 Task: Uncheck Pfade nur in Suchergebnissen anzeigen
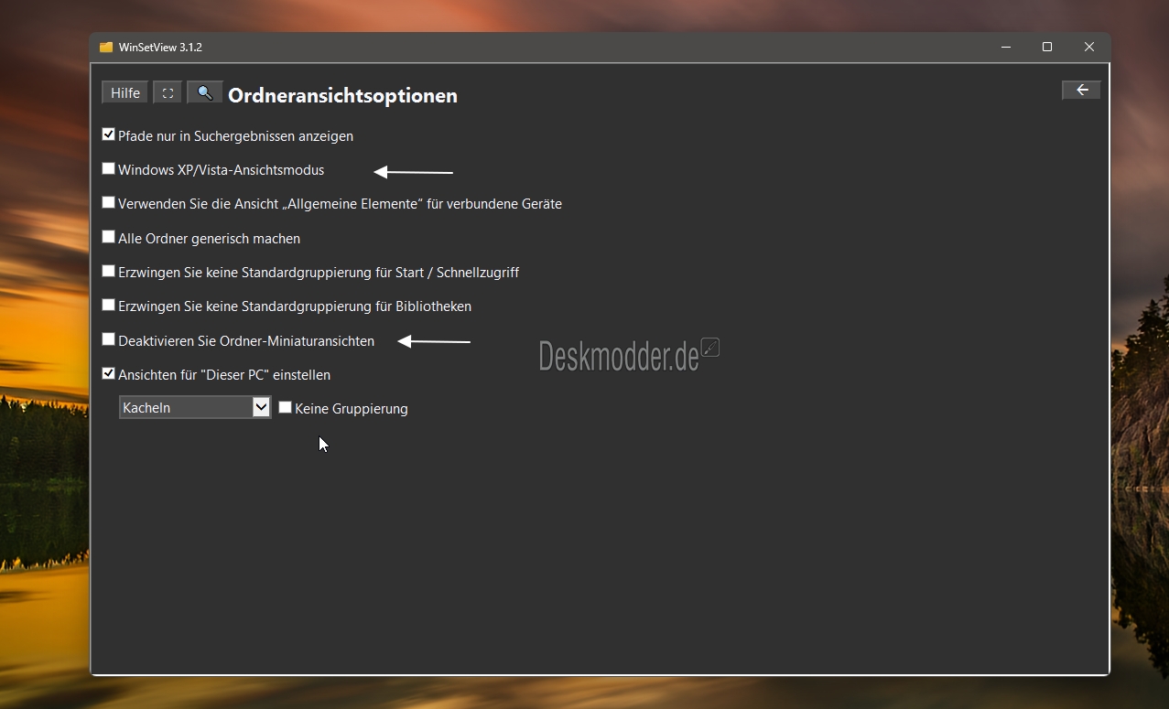point(109,134)
